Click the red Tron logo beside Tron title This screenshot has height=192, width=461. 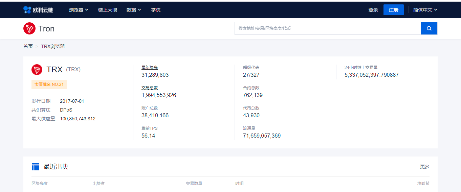coord(29,28)
